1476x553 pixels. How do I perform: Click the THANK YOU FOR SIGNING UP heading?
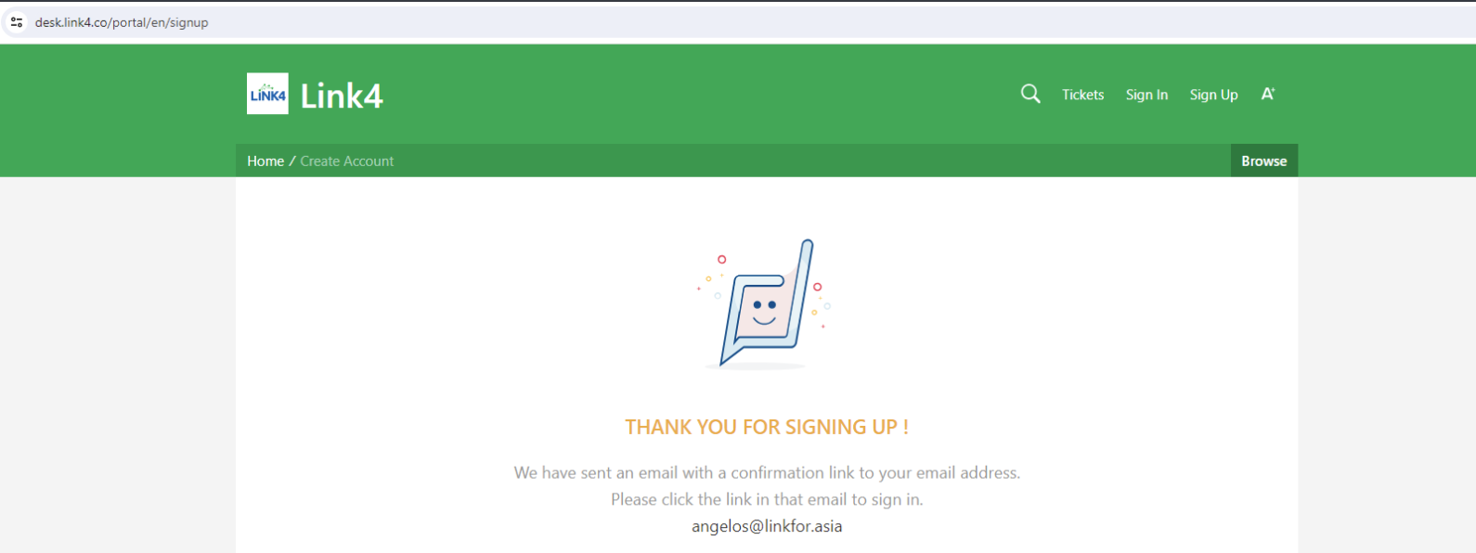(x=767, y=427)
